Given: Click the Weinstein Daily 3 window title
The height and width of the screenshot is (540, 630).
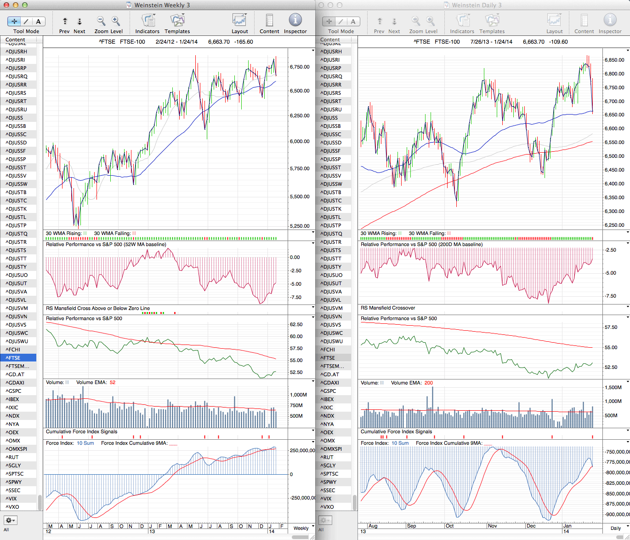Looking at the screenshot, I should (477, 5).
